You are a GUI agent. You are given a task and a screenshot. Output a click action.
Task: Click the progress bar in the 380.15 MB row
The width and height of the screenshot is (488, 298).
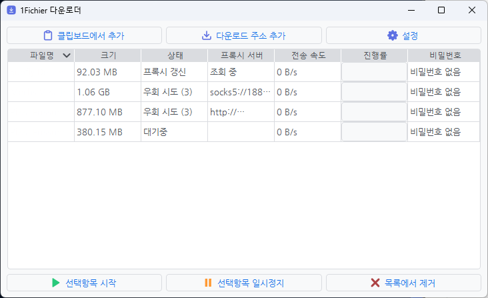[x=375, y=132]
